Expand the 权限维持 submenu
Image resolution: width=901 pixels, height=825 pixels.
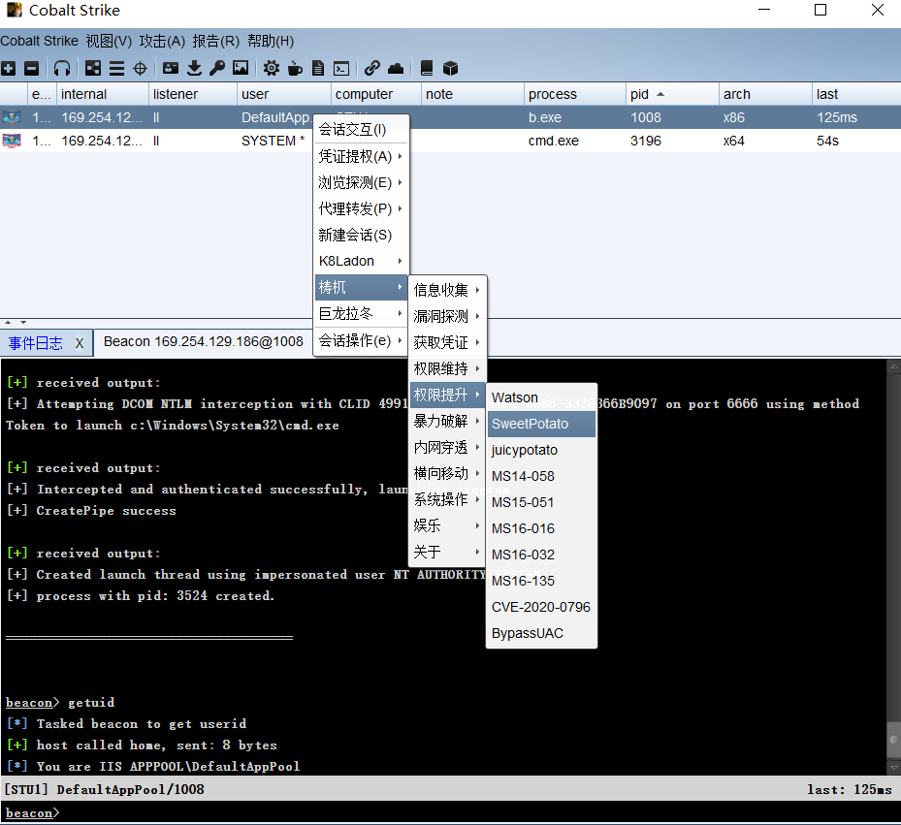447,368
